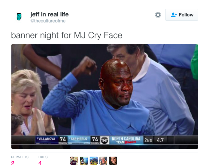Open the fifth liker's dark-haired avatar

113,161
